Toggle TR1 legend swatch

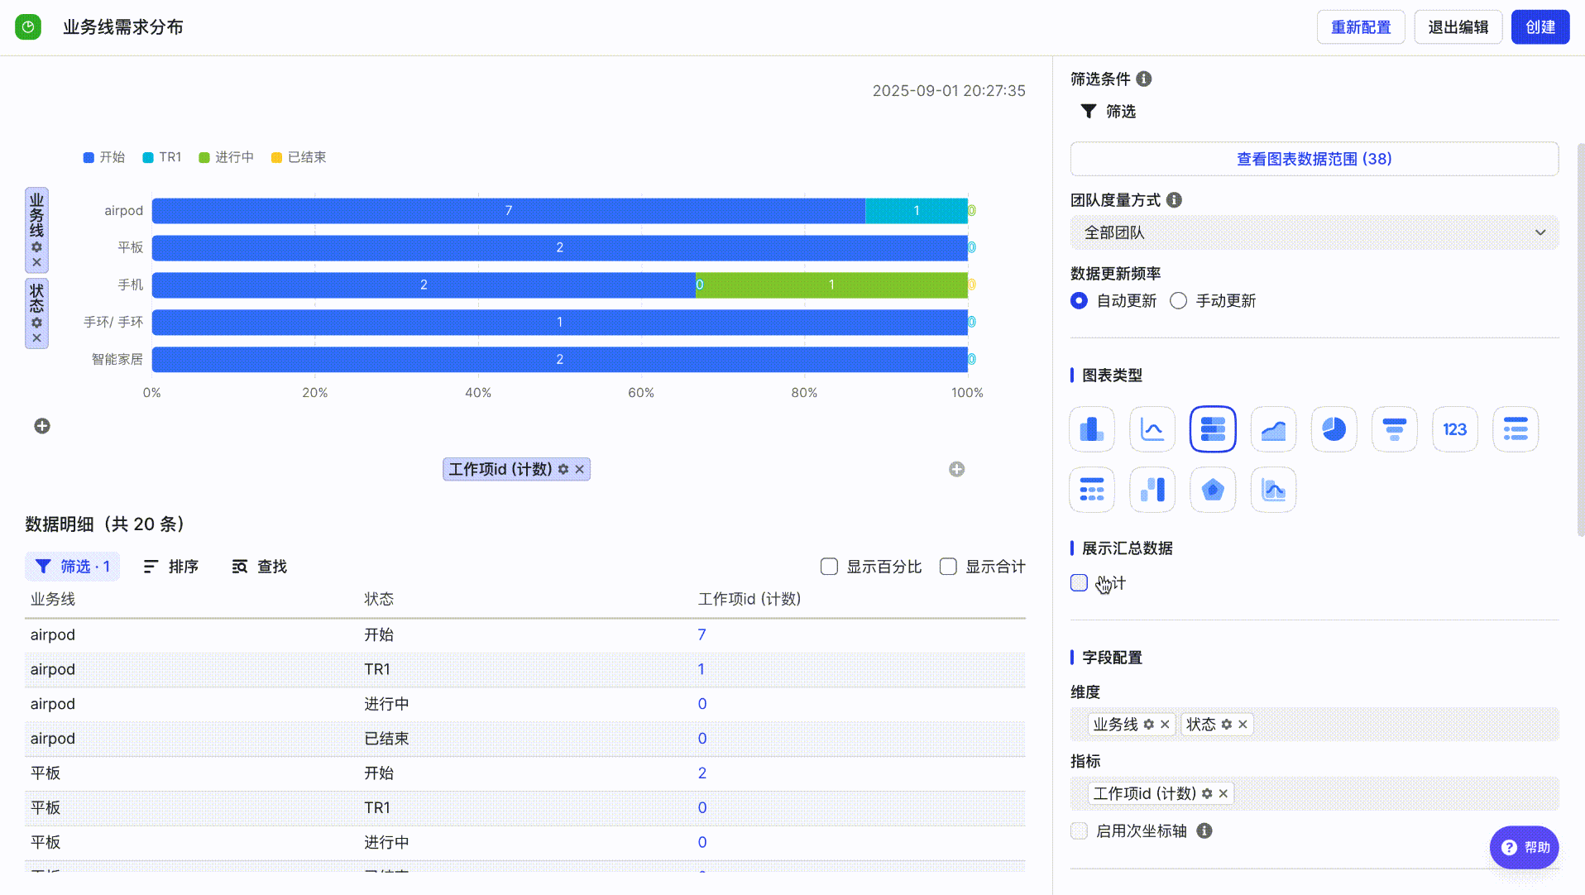click(148, 158)
